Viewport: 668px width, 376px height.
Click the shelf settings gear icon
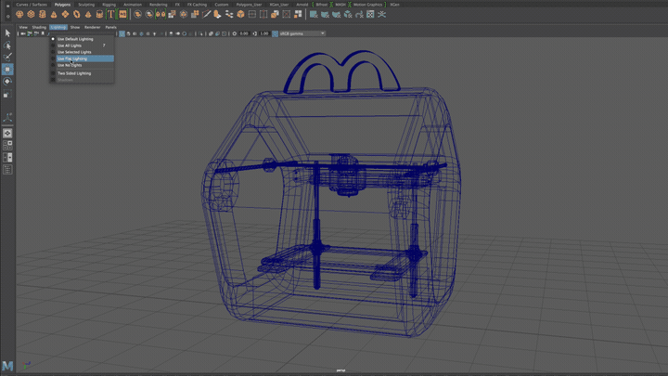coord(7,16)
